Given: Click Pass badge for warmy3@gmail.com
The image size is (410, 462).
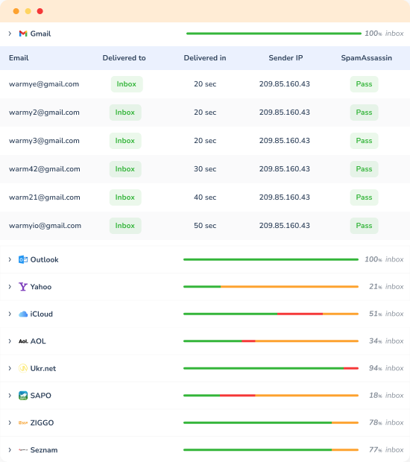Looking at the screenshot, I should pyautogui.click(x=364, y=141).
